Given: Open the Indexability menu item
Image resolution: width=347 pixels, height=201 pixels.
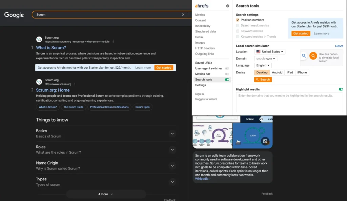Looking at the screenshot, I should [203, 26].
